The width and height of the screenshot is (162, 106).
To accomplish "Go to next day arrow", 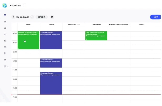I will [32, 17].
